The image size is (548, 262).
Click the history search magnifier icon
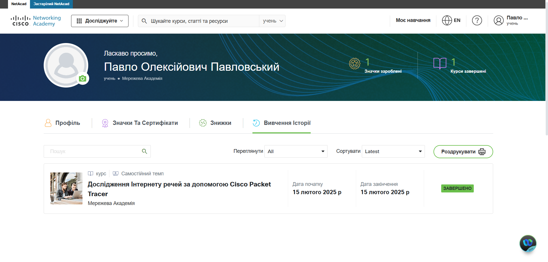pyautogui.click(x=144, y=151)
